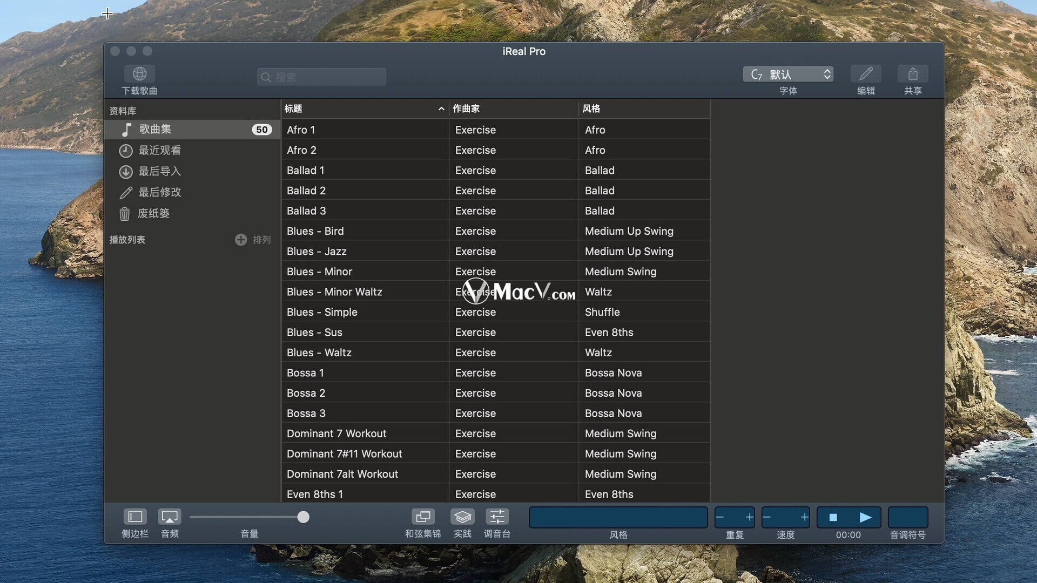Adjust the 音量 volume slider knob
Image resolution: width=1037 pixels, height=583 pixels.
point(304,517)
